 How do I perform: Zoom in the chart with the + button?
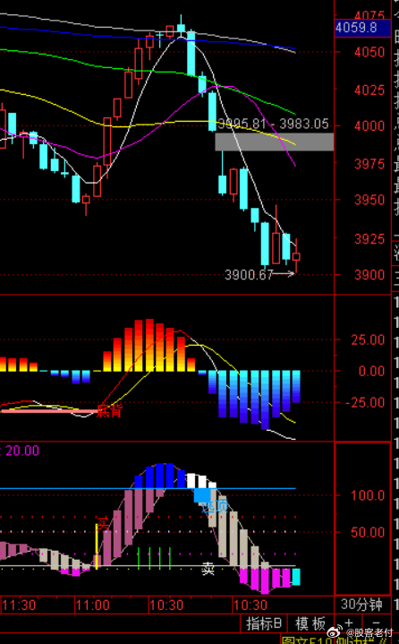point(349,623)
